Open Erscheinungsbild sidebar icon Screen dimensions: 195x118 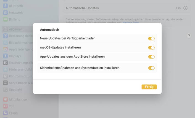5,63
